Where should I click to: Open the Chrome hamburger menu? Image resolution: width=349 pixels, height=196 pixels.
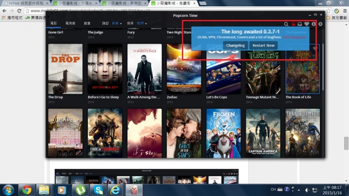point(345,11)
